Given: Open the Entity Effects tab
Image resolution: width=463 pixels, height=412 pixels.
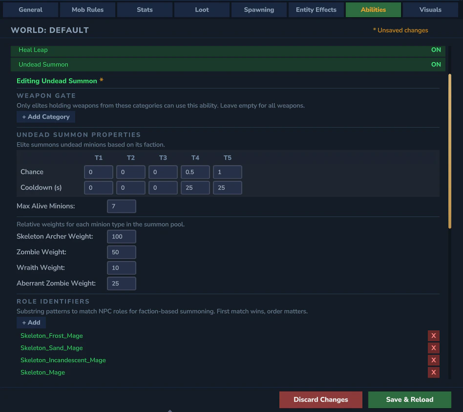Looking at the screenshot, I should click(x=316, y=10).
